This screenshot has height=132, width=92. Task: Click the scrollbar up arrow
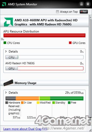click(90, 18)
